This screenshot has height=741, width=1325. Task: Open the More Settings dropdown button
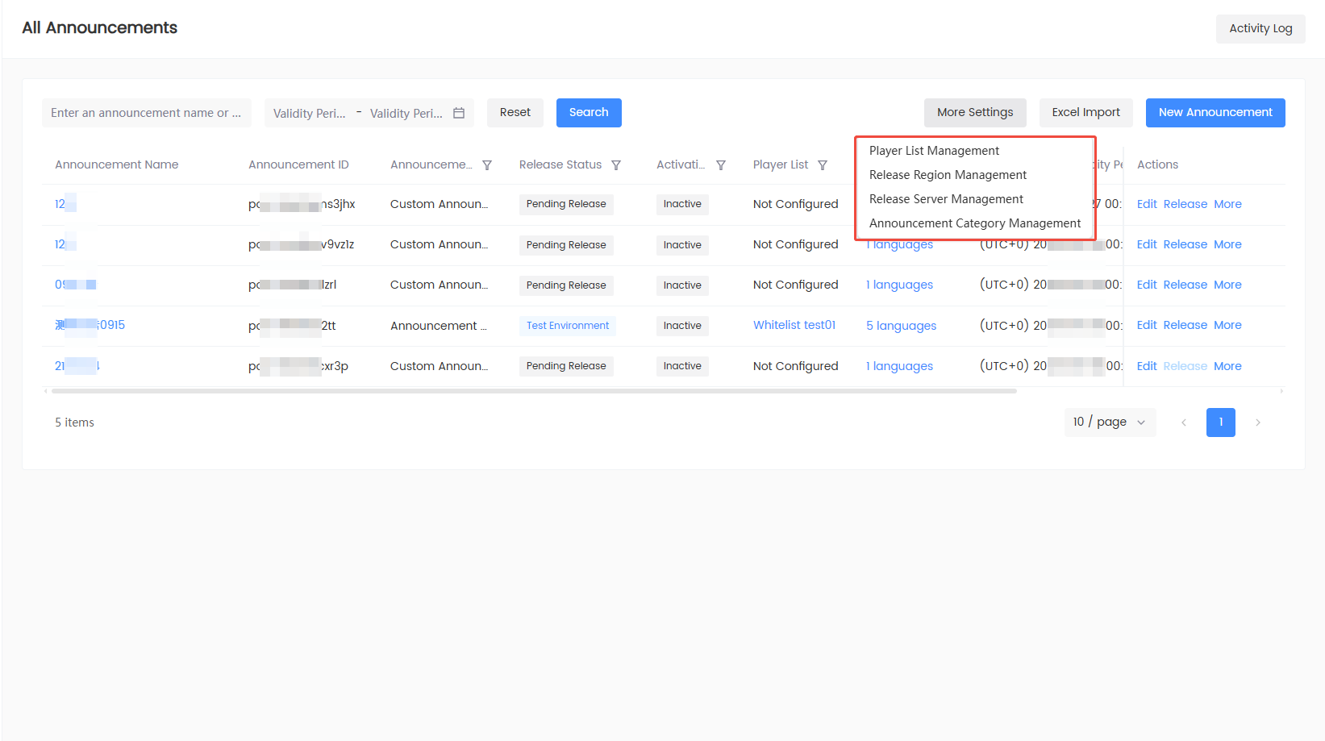pyautogui.click(x=975, y=113)
